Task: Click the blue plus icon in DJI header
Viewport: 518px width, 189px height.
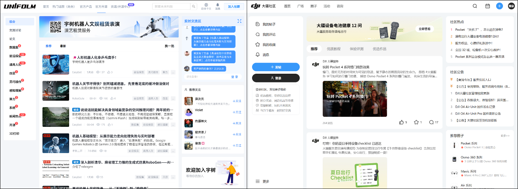Action: click(499, 6)
